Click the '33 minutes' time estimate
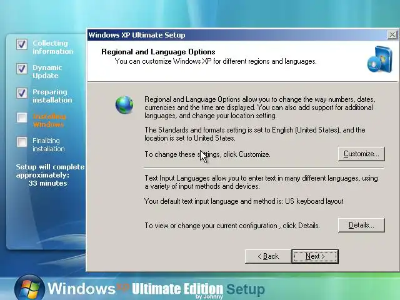This screenshot has height=300, width=400. point(47,183)
